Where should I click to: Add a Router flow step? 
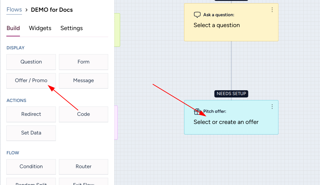(83, 167)
